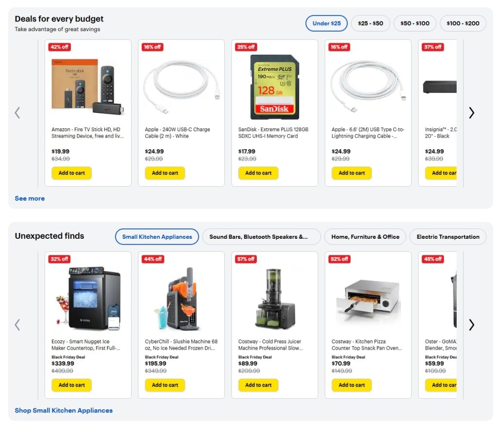Switch to Sound Bars, Bluetooth Speakers tab
Viewport: 498px width, 425px height.
click(x=262, y=237)
